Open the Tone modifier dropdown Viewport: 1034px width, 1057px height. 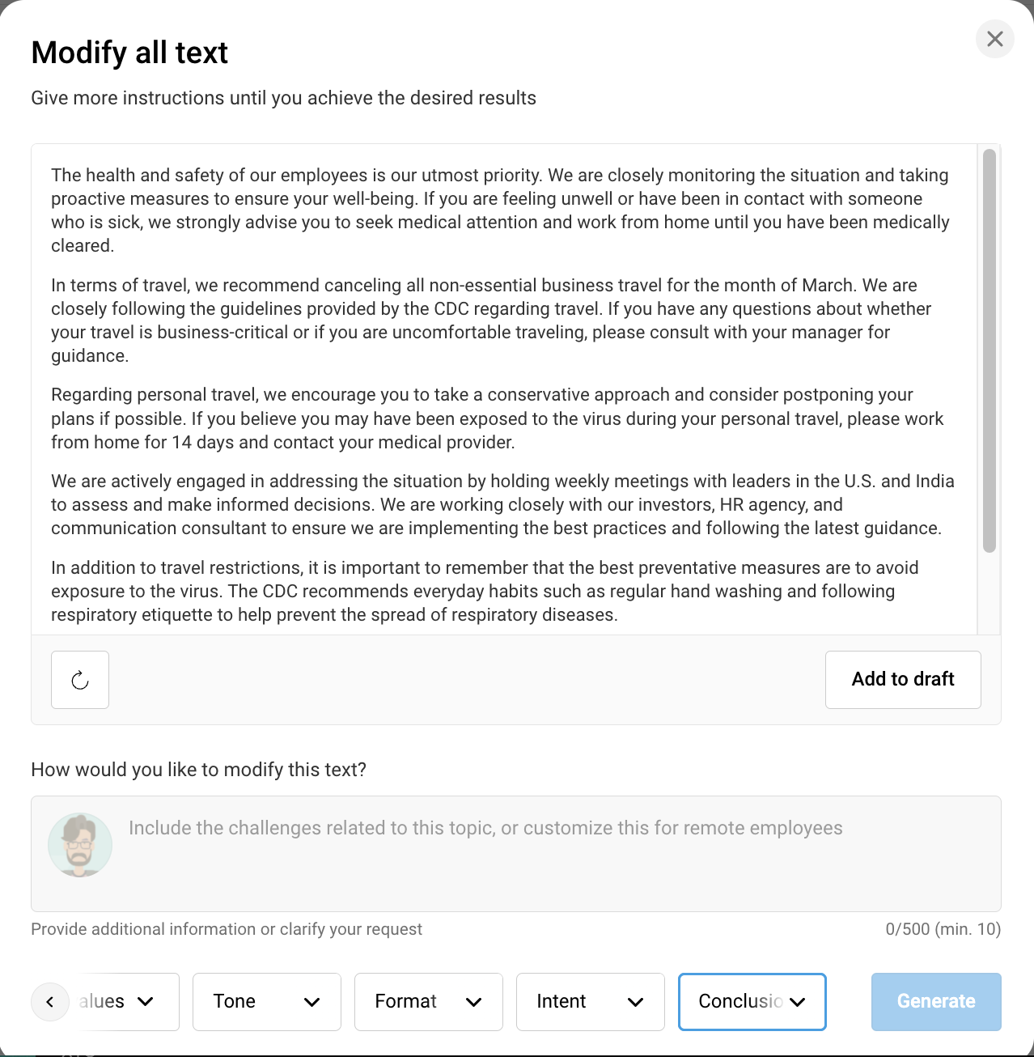point(266,1002)
